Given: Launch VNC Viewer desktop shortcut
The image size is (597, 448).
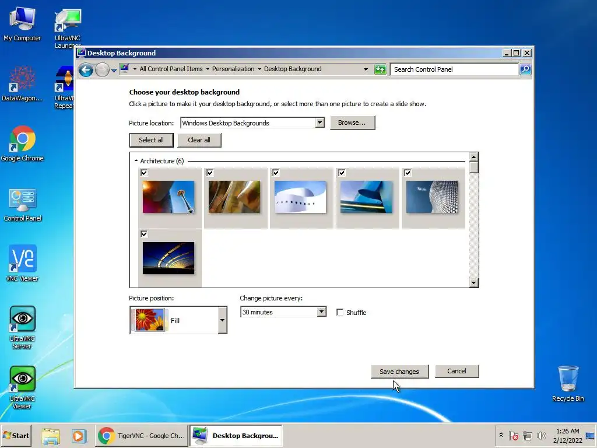Looking at the screenshot, I should 22,264.
